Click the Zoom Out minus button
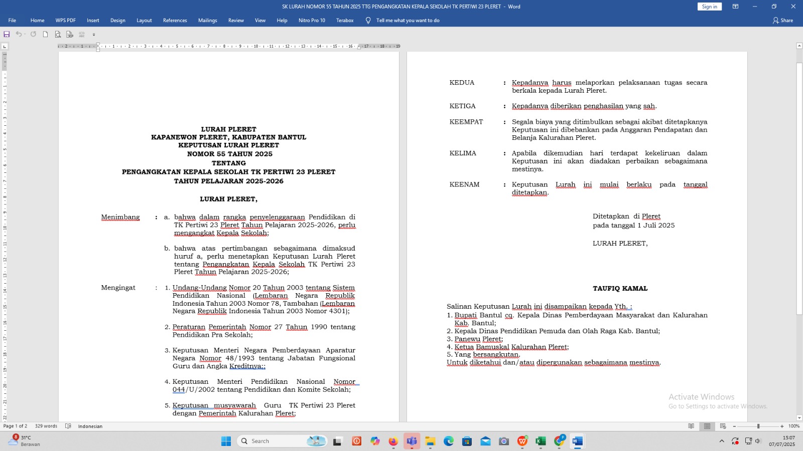Image resolution: width=803 pixels, height=451 pixels. coord(734,426)
